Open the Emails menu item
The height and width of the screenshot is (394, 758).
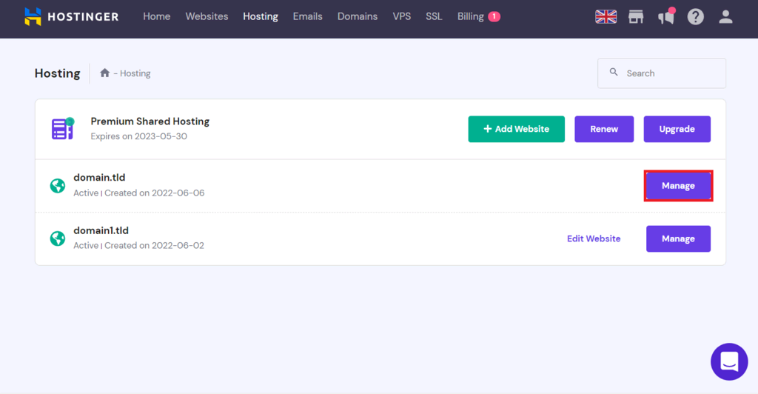(307, 16)
